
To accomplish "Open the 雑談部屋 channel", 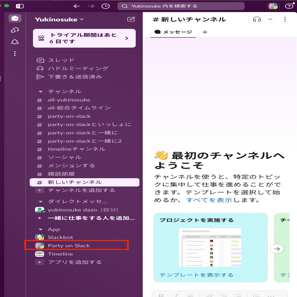I will 85,174.
